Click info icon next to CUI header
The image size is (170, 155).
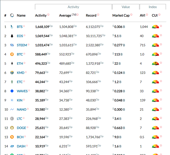pyautogui.click(x=159, y=15)
